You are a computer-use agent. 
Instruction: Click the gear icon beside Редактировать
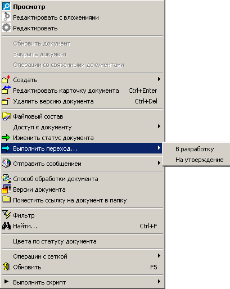point(6,28)
